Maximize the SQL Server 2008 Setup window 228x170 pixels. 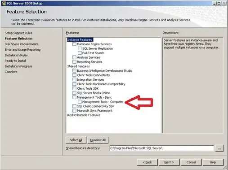219,3
